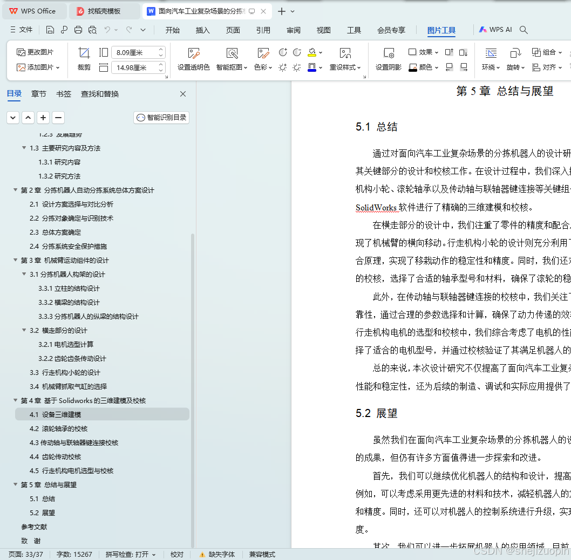
Task: Switch to 书签 pane tab
Action: click(63, 94)
